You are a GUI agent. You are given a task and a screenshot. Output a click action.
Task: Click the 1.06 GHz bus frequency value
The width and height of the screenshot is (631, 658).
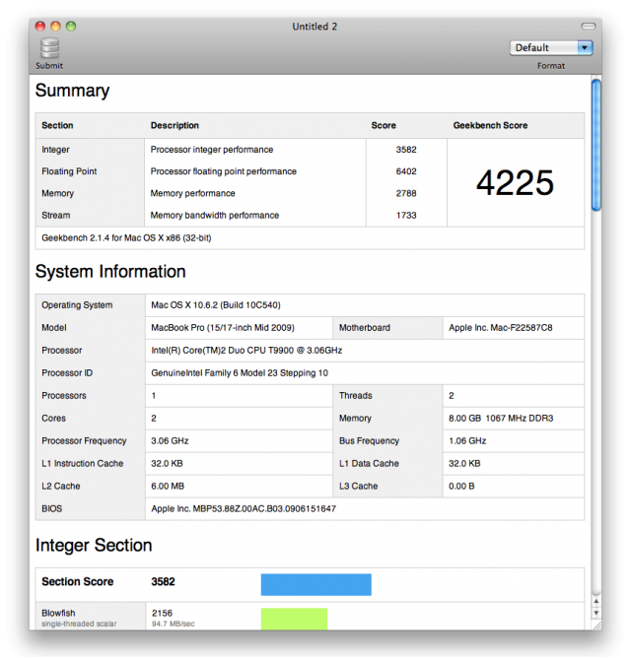coord(467,441)
